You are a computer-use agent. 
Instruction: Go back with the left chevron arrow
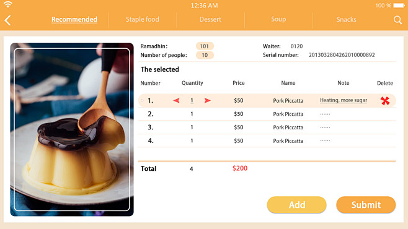(8, 20)
